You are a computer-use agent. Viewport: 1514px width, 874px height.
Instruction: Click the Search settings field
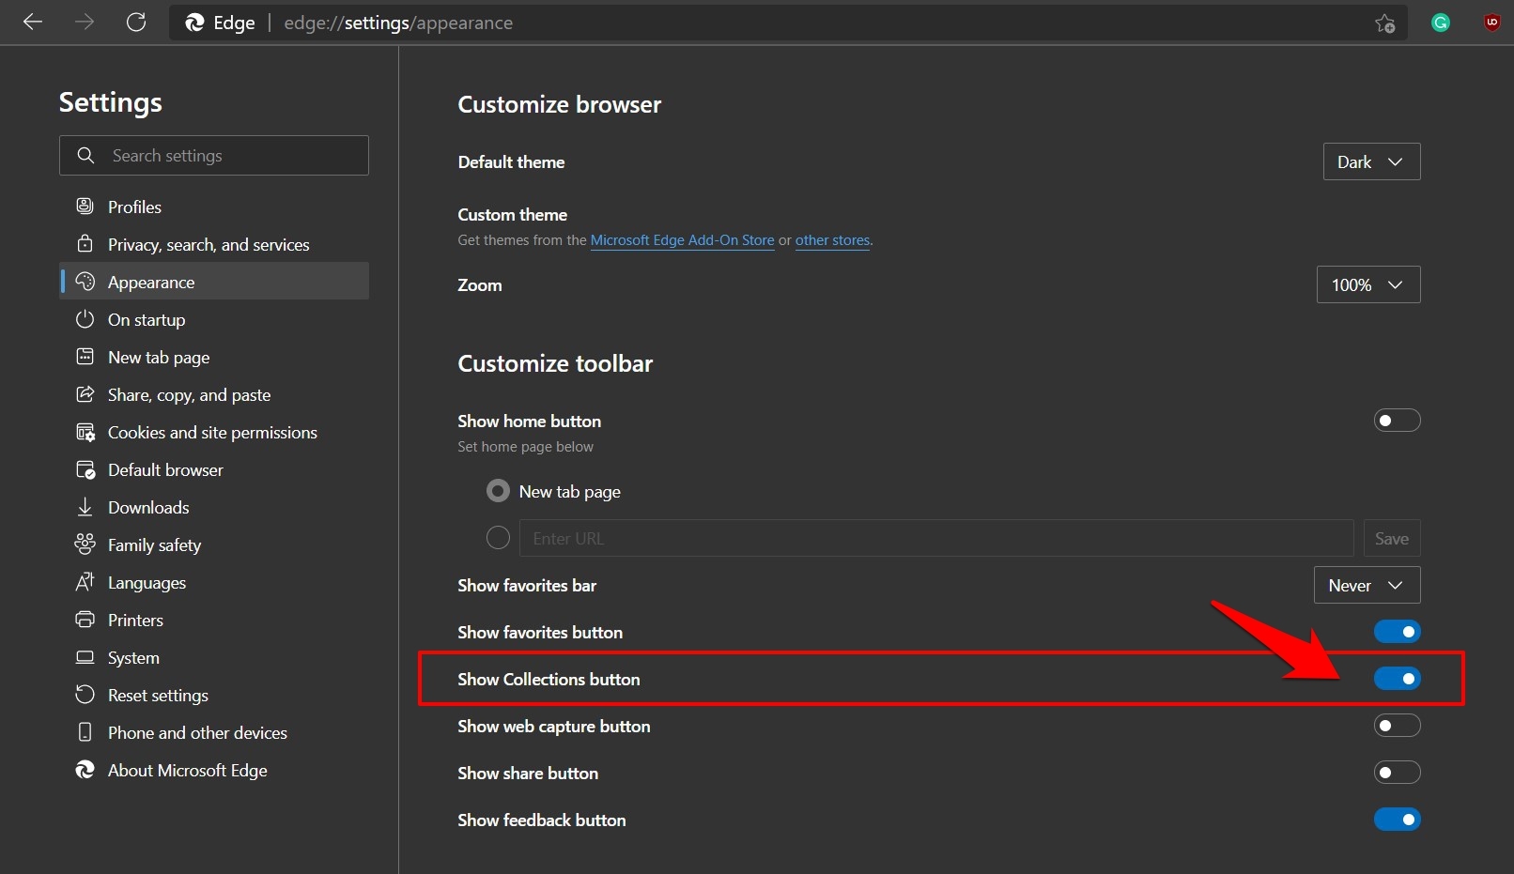[x=214, y=155]
